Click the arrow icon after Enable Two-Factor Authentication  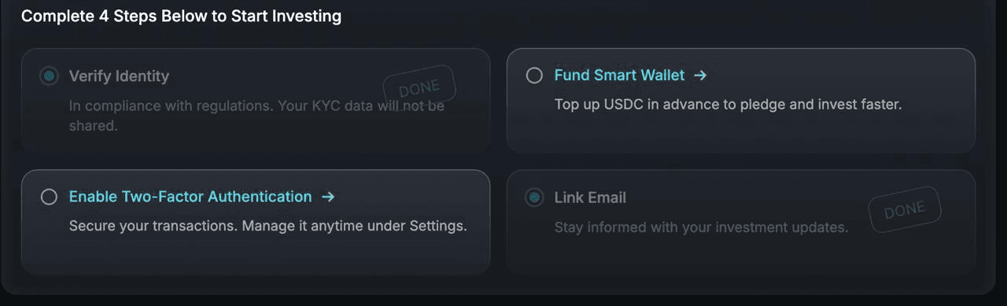(x=329, y=197)
